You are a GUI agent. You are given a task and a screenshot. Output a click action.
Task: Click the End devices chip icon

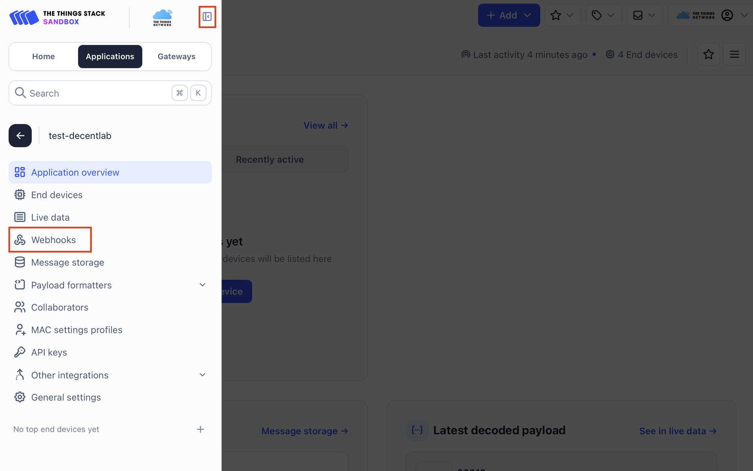(x=20, y=195)
